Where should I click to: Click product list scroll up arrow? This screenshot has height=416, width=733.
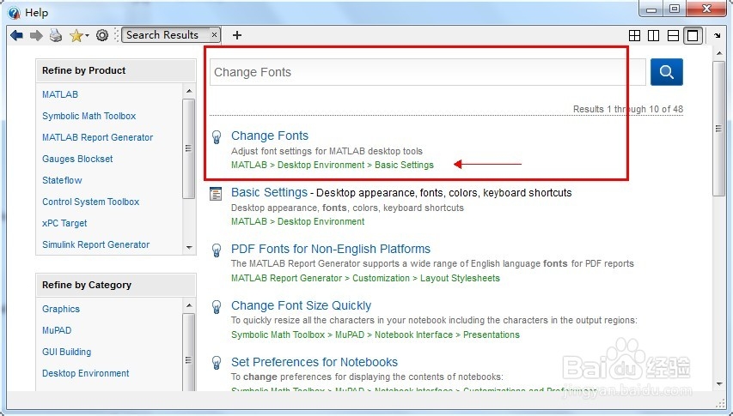click(x=189, y=91)
